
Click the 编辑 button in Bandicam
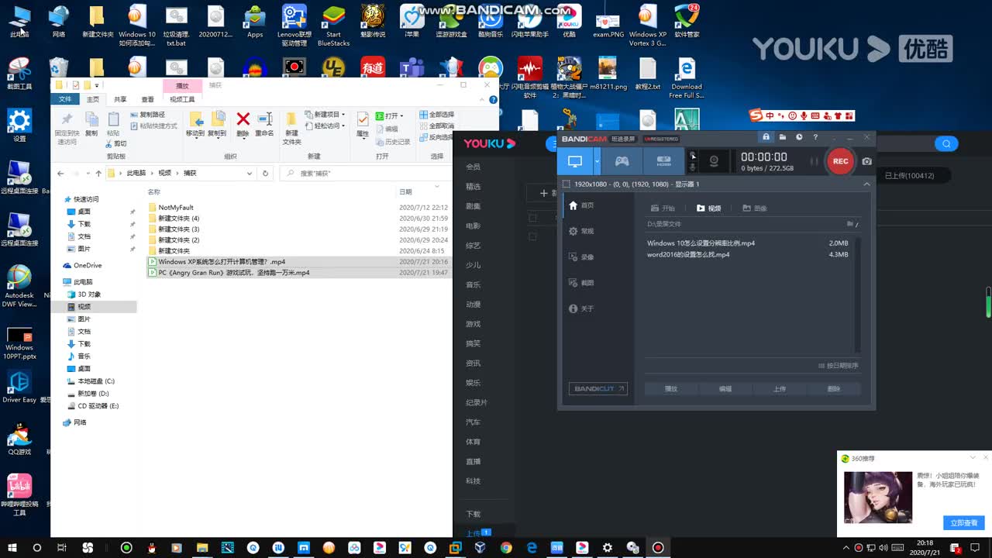[725, 389]
